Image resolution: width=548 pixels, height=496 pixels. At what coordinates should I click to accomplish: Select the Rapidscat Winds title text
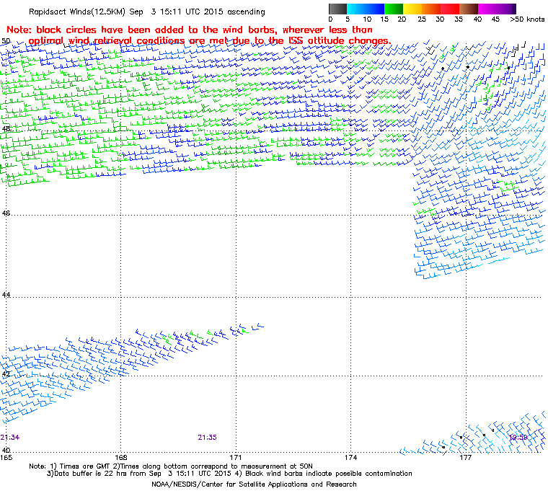click(x=147, y=12)
